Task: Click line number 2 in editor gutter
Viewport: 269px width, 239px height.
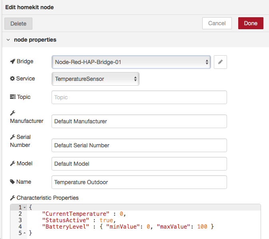Action: pyautogui.click(x=20, y=214)
